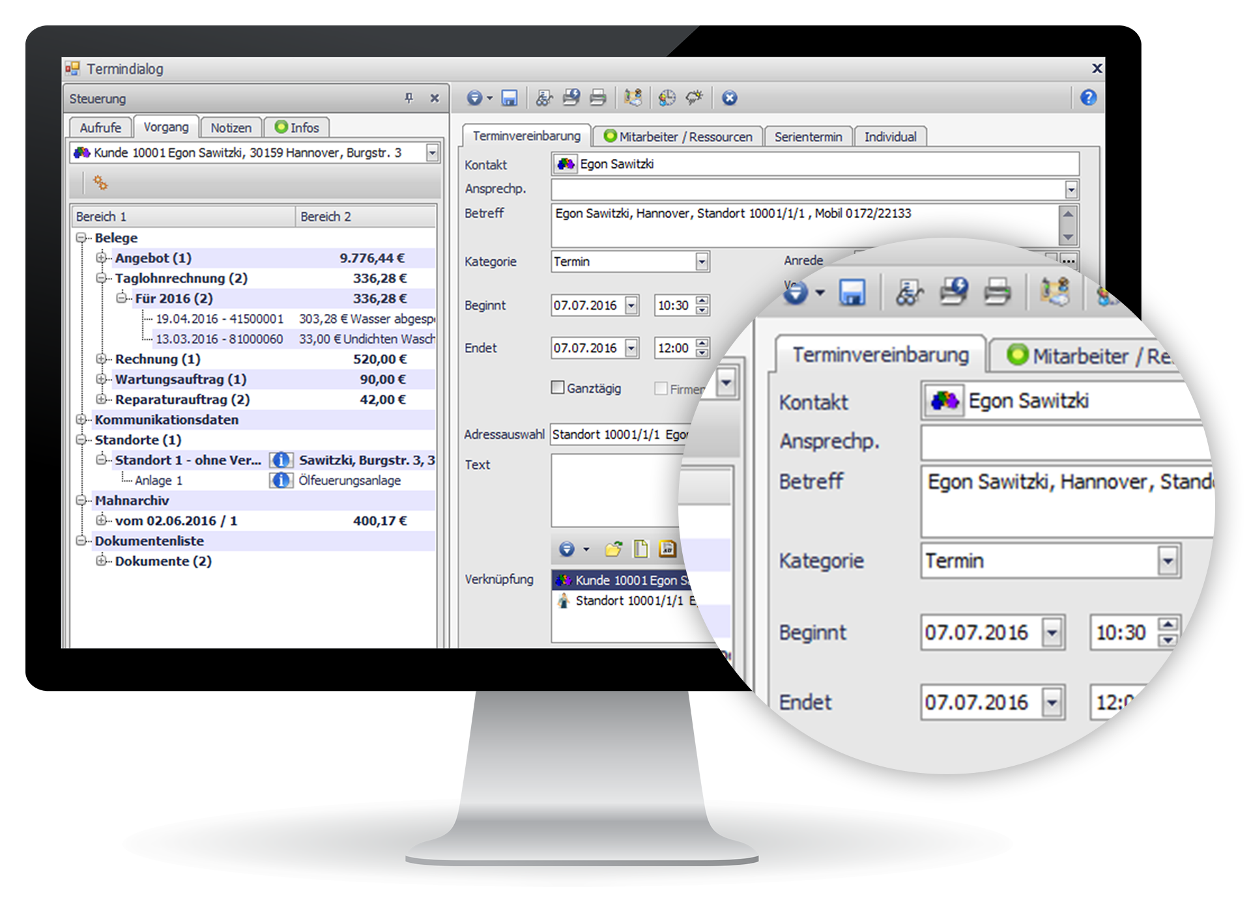This screenshot has height=924, width=1251.
Task: Pin the Steuerung panel
Action: (409, 98)
